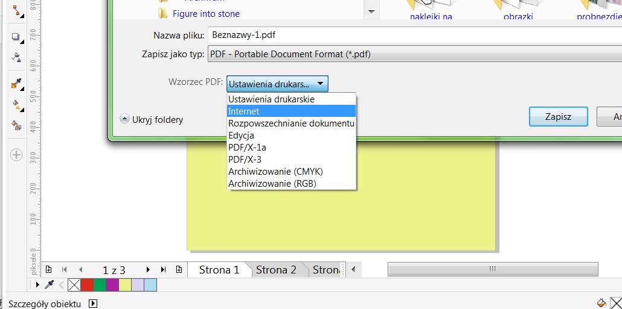Image resolution: width=622 pixels, height=309 pixels.
Task: Go to the last page using navigator
Action: click(x=163, y=270)
